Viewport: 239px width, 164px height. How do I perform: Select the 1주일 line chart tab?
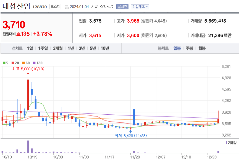pos(43,48)
